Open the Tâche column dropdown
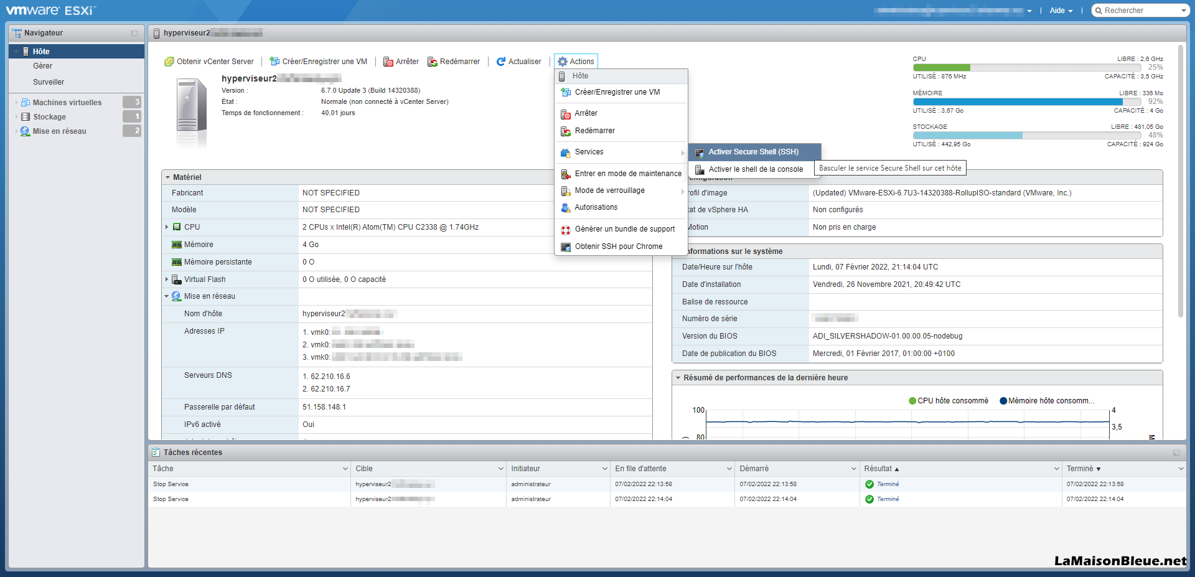 345,469
